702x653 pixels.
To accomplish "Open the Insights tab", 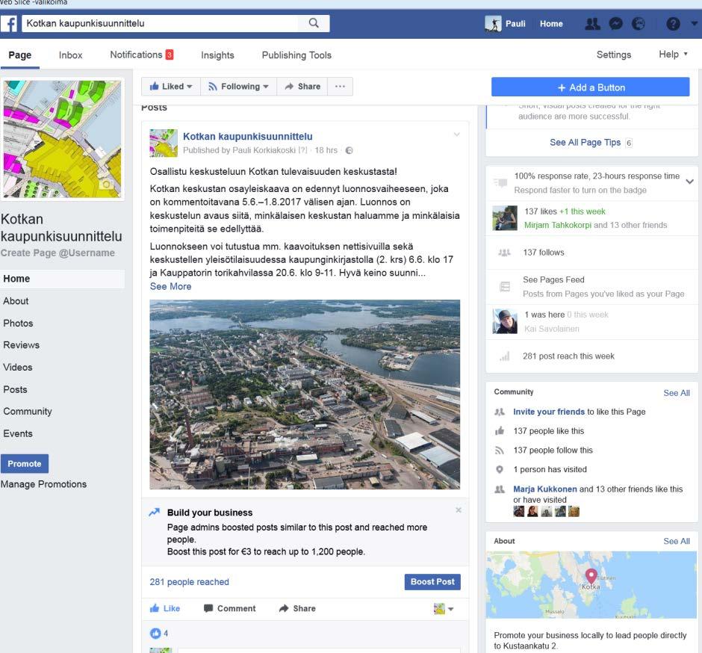I will [217, 55].
